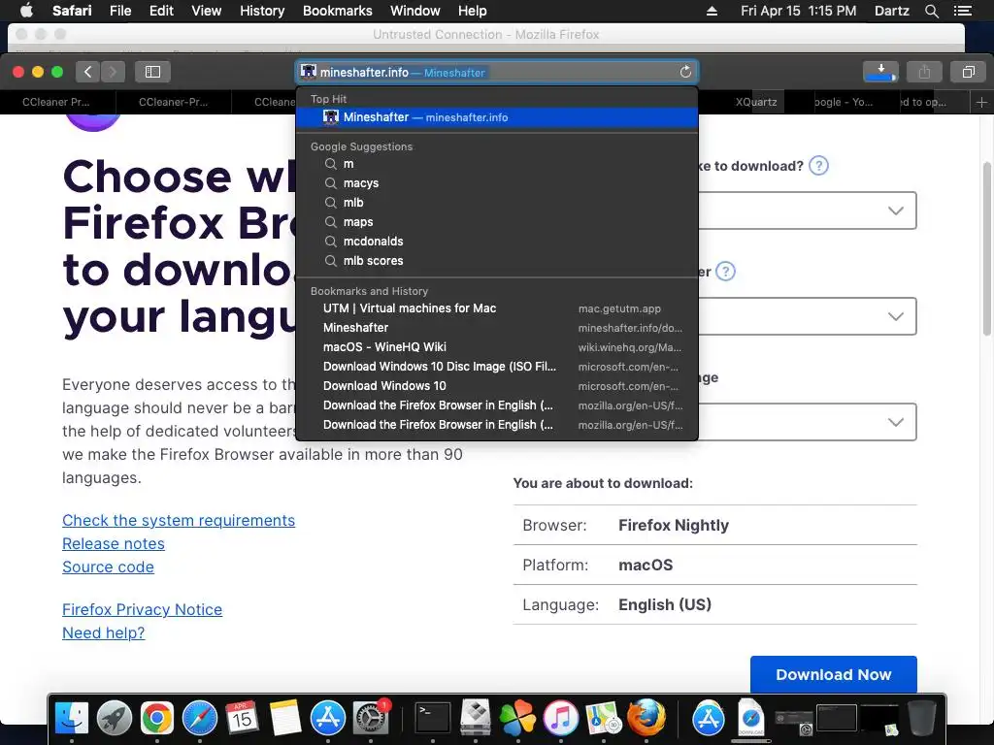This screenshot has width=994, height=745.
Task: Click the 'Download Now' button
Action: tap(834, 675)
